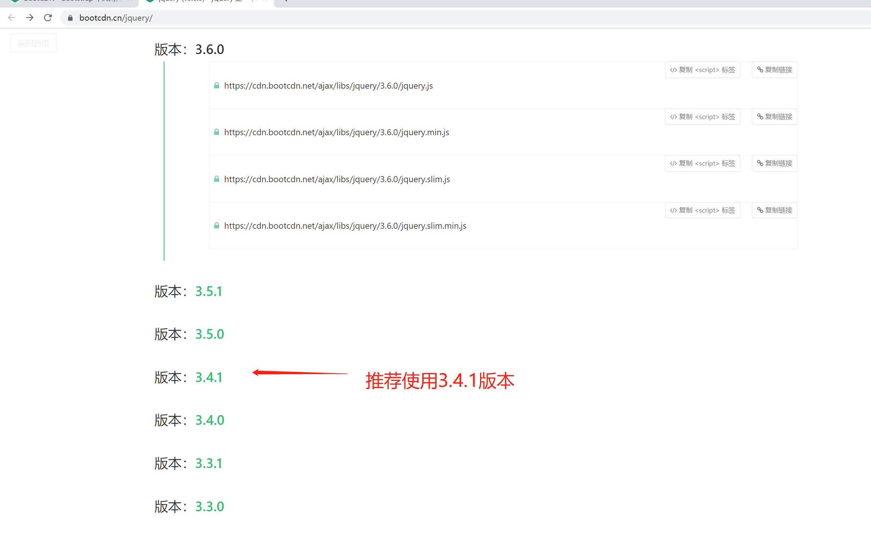The image size is (871, 533).
Task: Open version 3.4.0 link
Action: [x=209, y=420]
